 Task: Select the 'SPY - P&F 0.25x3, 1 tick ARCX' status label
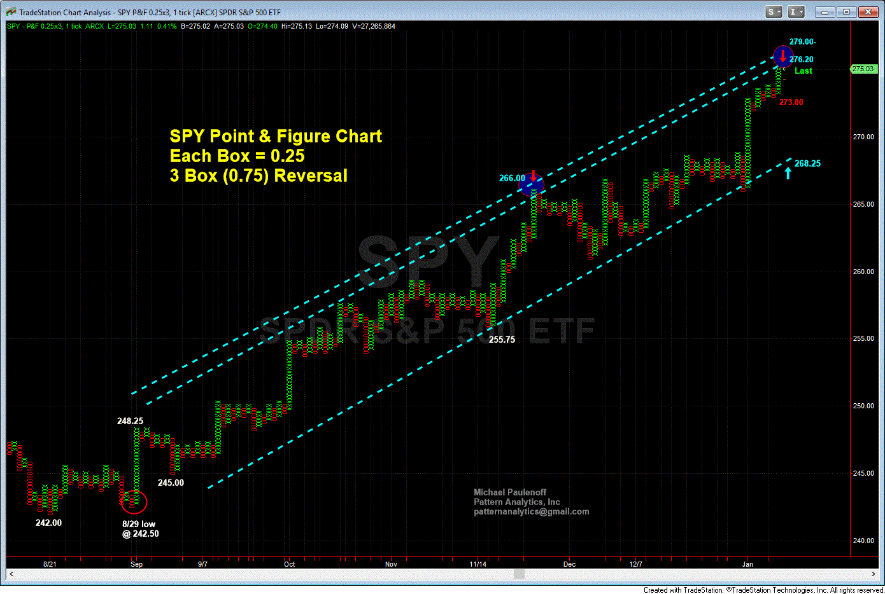[x=55, y=26]
